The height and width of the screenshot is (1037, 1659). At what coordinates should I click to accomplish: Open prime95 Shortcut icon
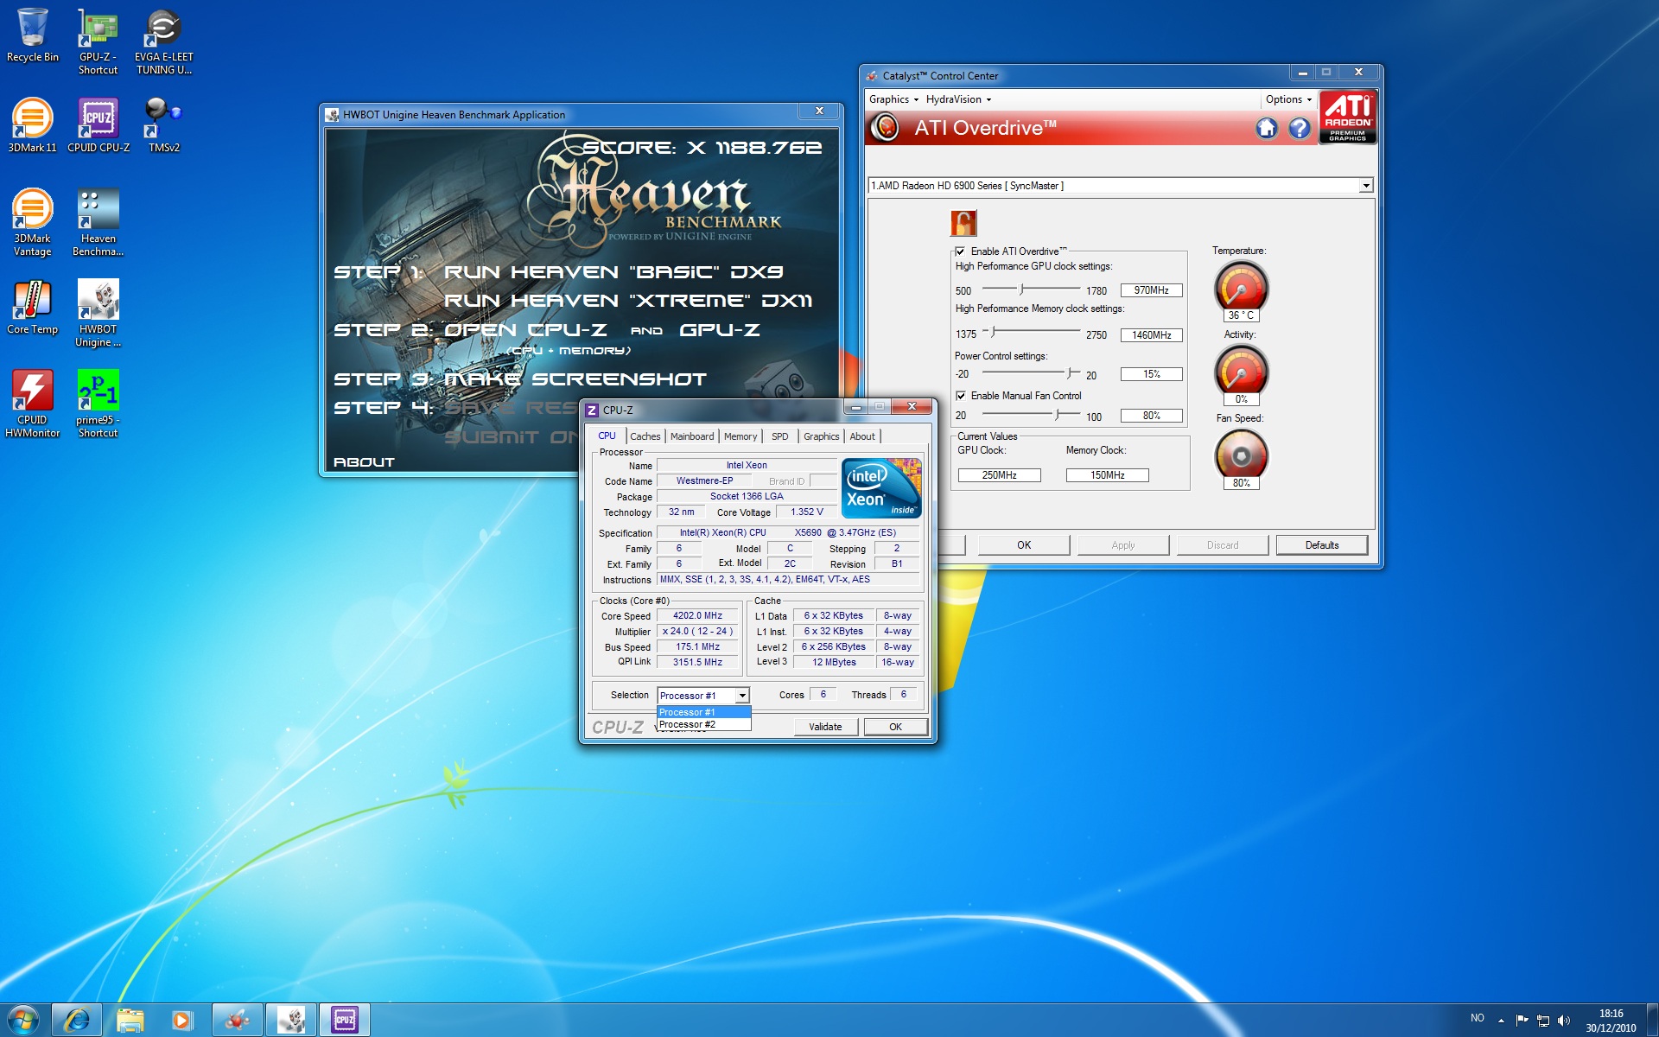point(98,404)
